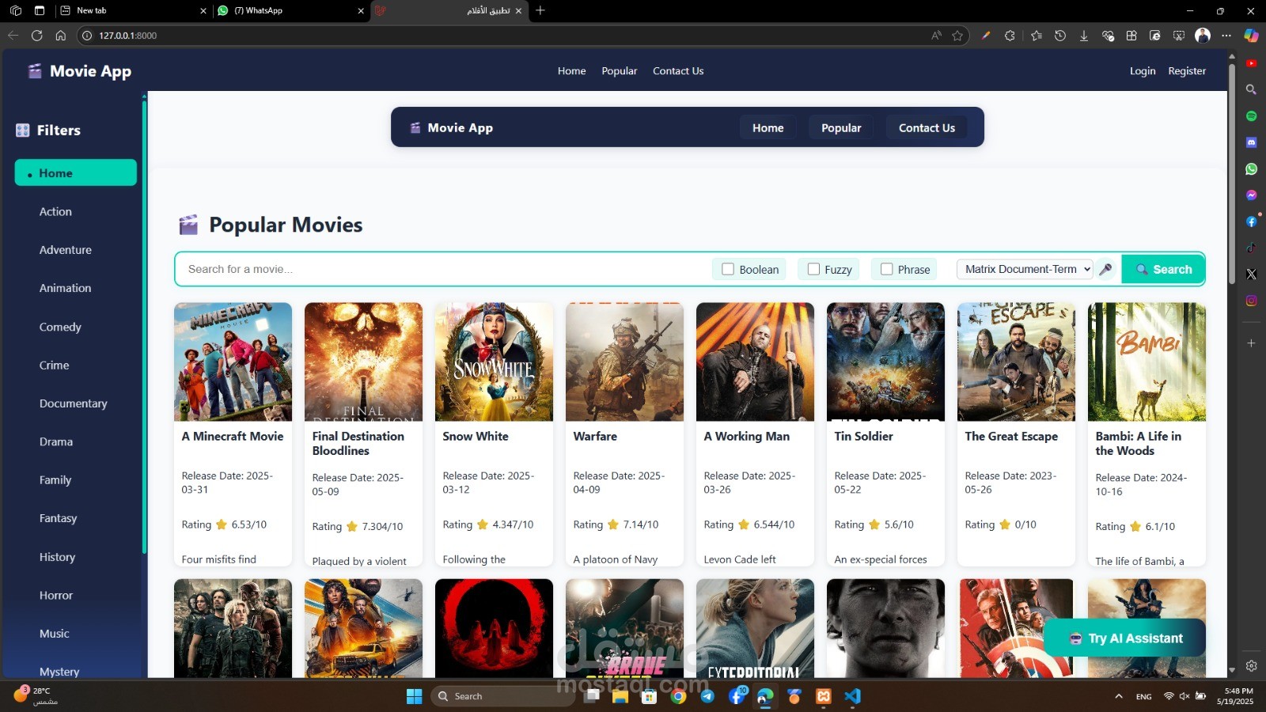Open the Matrix Document-Term dropdown
Screen dimensions: 1266x712
[x=1025, y=269]
